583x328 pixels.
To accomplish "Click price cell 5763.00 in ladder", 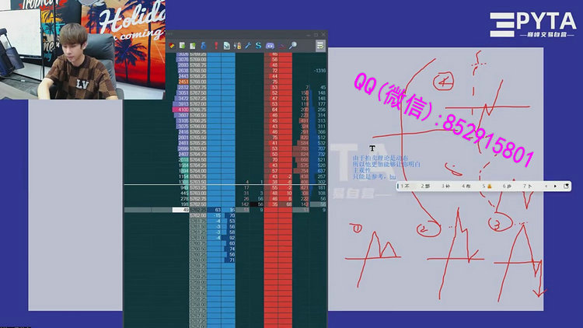I will pyautogui.click(x=198, y=194).
